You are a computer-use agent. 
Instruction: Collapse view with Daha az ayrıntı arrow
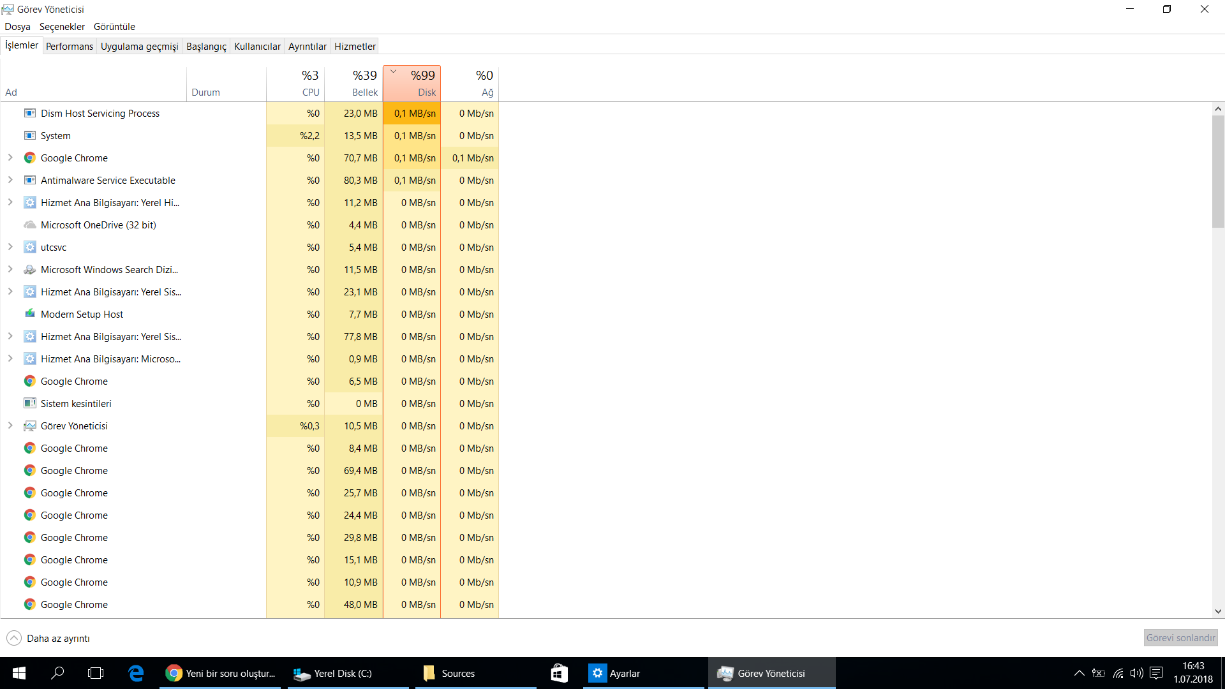[x=14, y=638]
